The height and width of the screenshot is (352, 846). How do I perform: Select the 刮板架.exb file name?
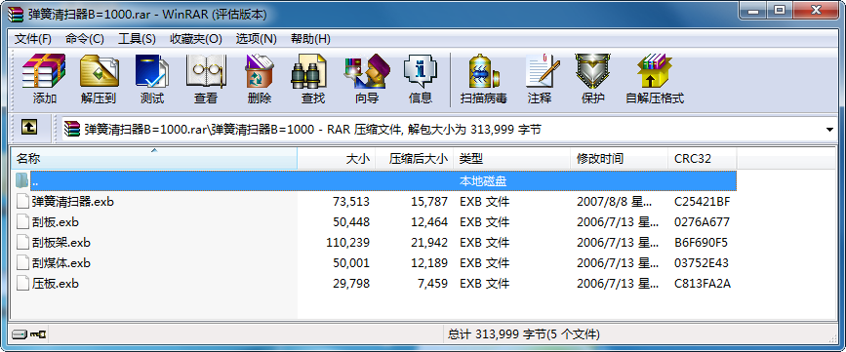pos(60,243)
